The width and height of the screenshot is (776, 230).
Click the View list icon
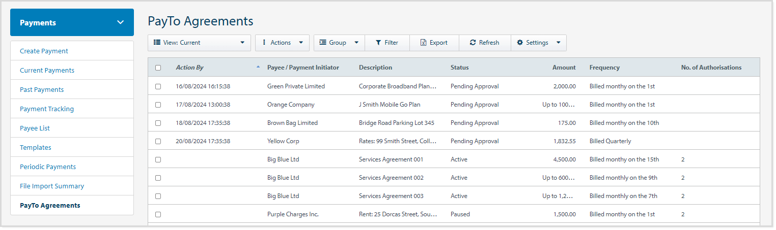click(x=157, y=43)
